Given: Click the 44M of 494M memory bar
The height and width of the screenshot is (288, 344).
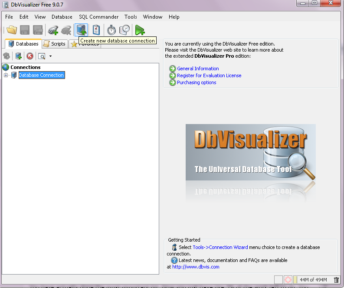Looking at the screenshot, I should coord(313,280).
